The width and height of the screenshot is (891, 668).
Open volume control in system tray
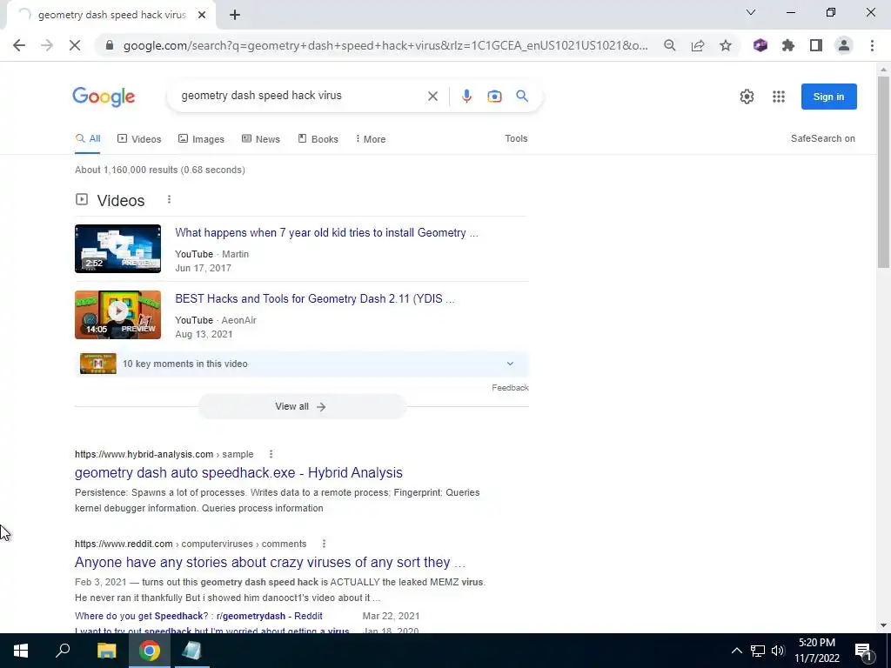(x=778, y=651)
